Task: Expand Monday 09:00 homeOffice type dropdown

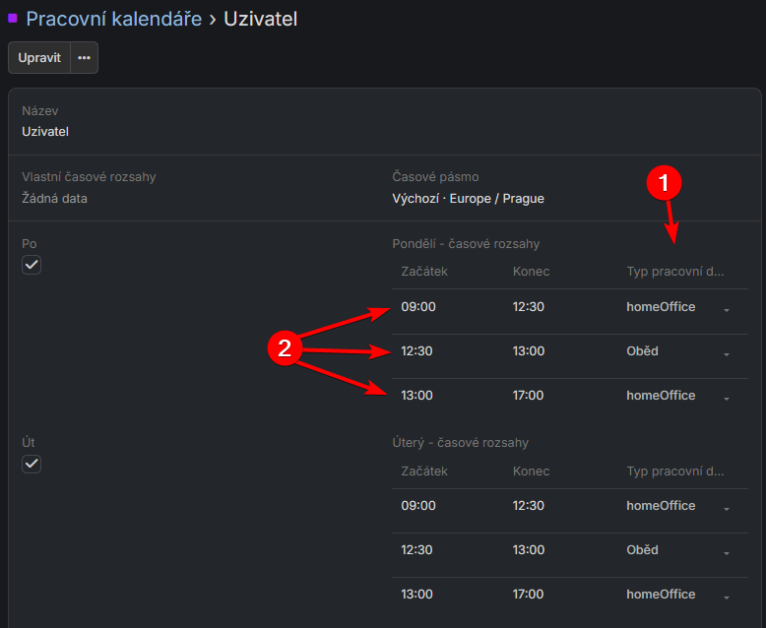Action: (726, 309)
